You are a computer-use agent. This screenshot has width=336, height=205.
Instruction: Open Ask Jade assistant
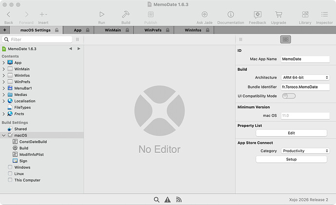[205, 15]
